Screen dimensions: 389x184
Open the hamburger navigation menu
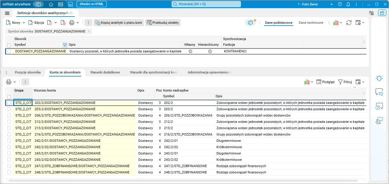(7, 13)
